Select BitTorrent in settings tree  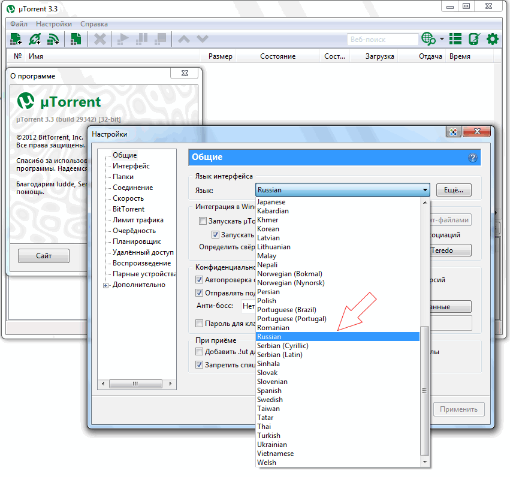point(128,209)
